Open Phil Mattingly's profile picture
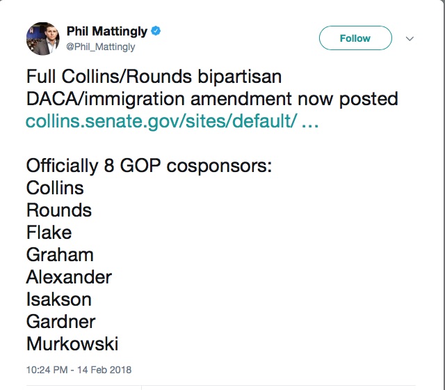 tap(42, 38)
